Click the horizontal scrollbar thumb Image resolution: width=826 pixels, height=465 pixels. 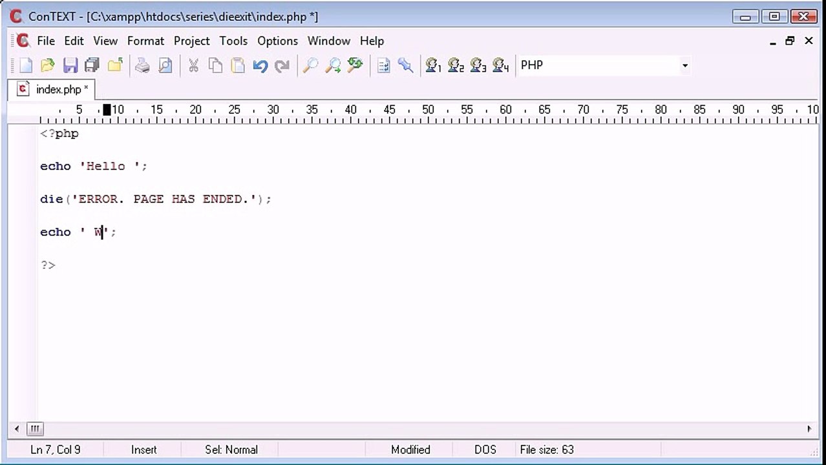pyautogui.click(x=35, y=428)
